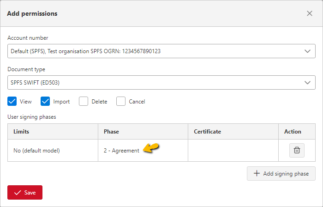Close the Add permissions dialog
This screenshot has height=207, width=323.
310,13
